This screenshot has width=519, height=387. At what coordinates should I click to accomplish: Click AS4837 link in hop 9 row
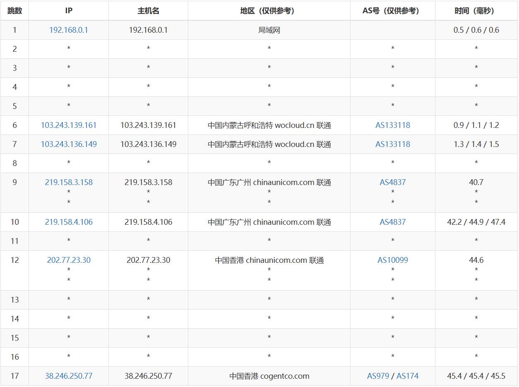point(392,183)
